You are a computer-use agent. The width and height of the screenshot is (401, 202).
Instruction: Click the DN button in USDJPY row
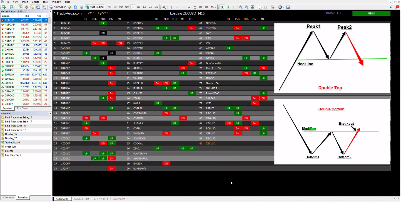[x=111, y=168]
